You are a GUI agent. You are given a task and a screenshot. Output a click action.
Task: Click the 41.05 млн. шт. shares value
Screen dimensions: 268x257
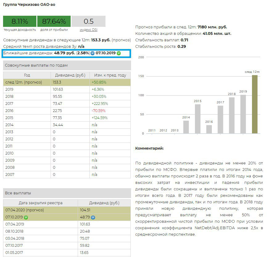click(x=217, y=34)
